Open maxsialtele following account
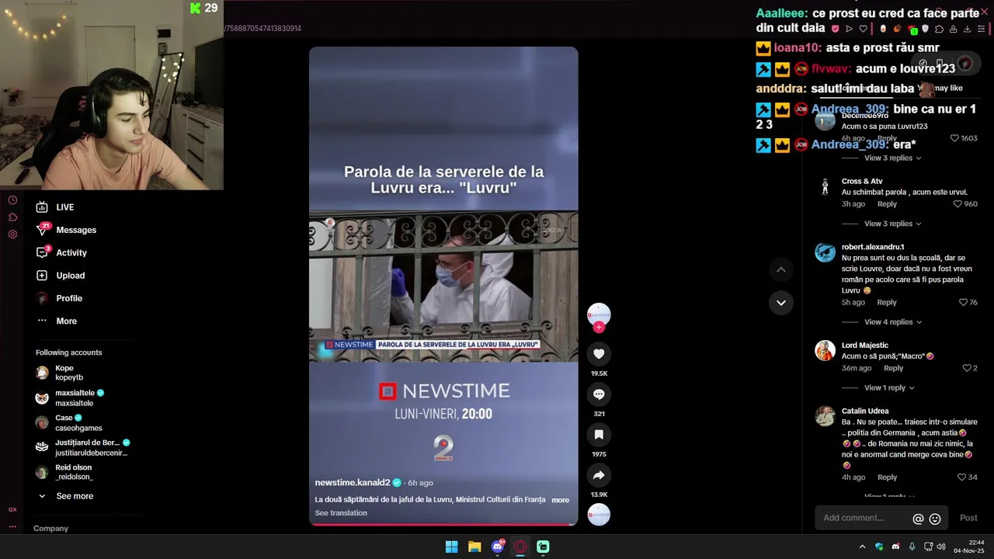994x559 pixels. (x=71, y=398)
